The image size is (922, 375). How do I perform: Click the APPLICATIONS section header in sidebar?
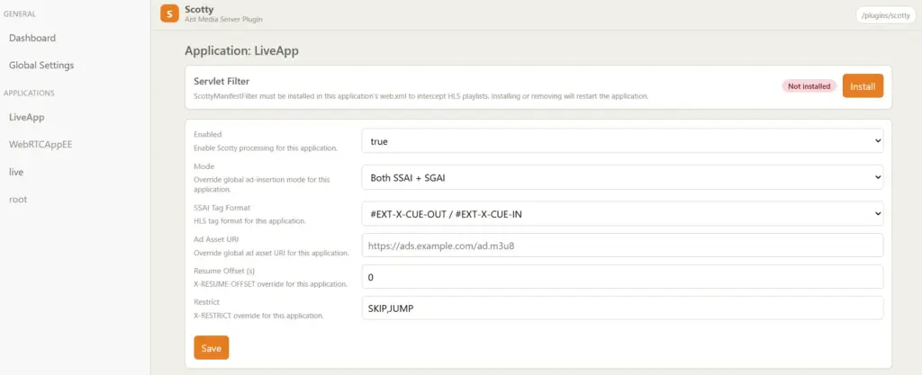[x=30, y=93]
